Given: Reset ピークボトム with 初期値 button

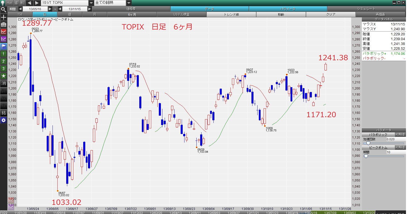Looking at the screenshot, I should pyautogui.click(x=400, y=147).
